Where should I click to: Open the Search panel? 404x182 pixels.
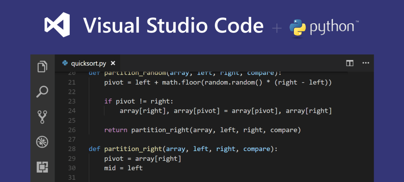pos(42,92)
